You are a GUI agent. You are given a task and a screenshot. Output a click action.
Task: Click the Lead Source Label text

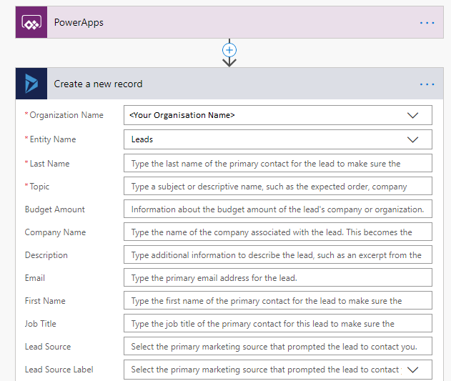pyautogui.click(x=59, y=370)
